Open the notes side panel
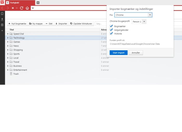The image size is (182, 132). pos(2,25)
